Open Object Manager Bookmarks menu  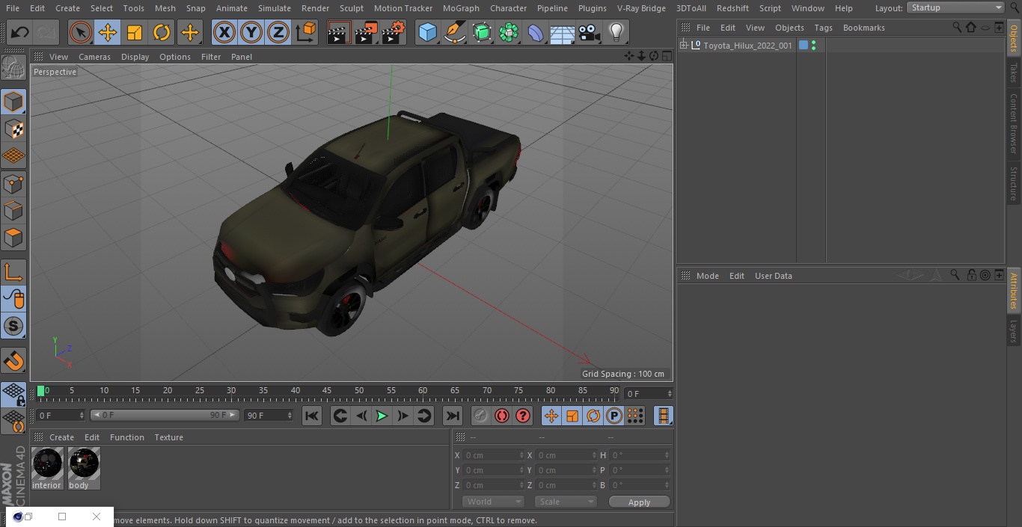pyautogui.click(x=863, y=28)
